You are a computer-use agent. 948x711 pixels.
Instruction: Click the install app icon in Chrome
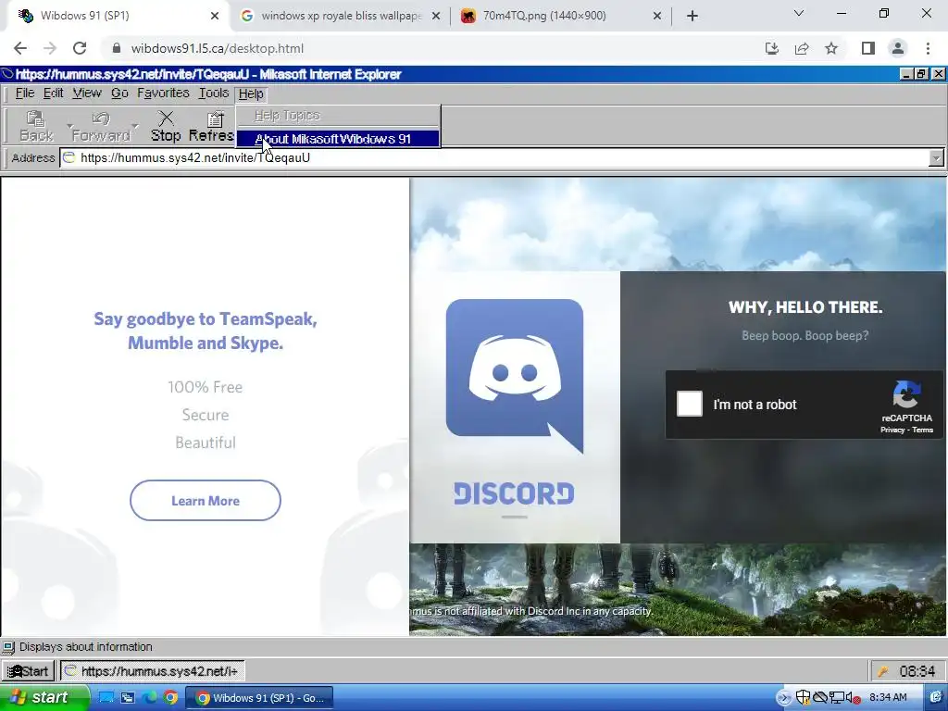pos(772,48)
